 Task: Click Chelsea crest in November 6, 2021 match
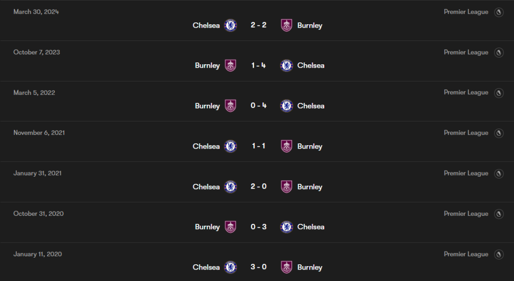pyautogui.click(x=230, y=146)
